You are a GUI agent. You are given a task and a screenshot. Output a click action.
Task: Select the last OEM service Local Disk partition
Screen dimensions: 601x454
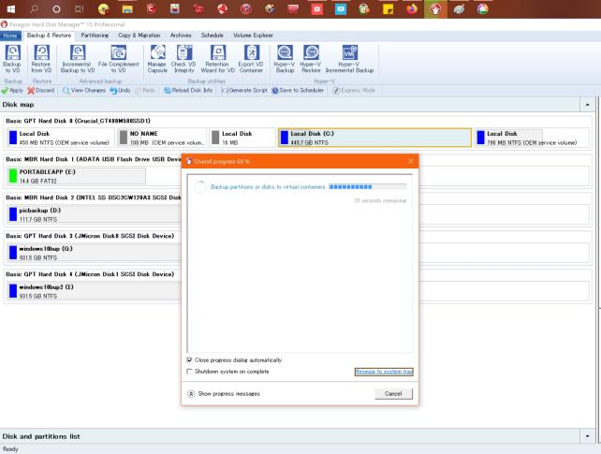click(532, 138)
